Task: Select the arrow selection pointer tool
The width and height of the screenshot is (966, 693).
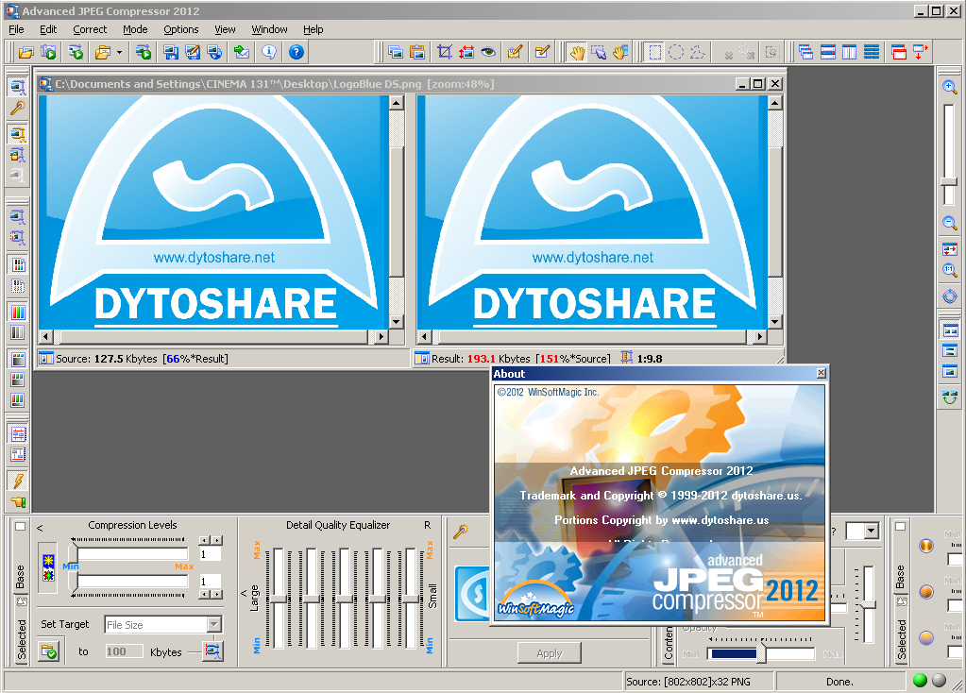Action: coord(599,52)
